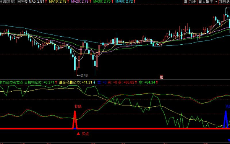This screenshot has height=144, width=230.
Task: Click the red 买点 triangle marker
Action: 78,133
